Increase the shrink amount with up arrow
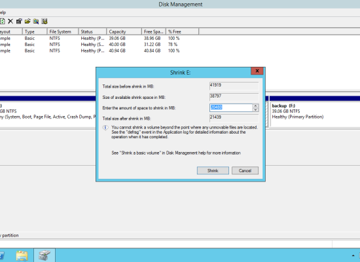The height and width of the screenshot is (262, 360). click(255, 105)
